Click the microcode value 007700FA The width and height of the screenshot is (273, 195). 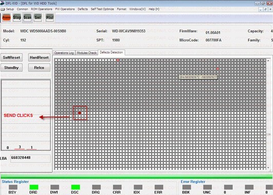point(213,40)
